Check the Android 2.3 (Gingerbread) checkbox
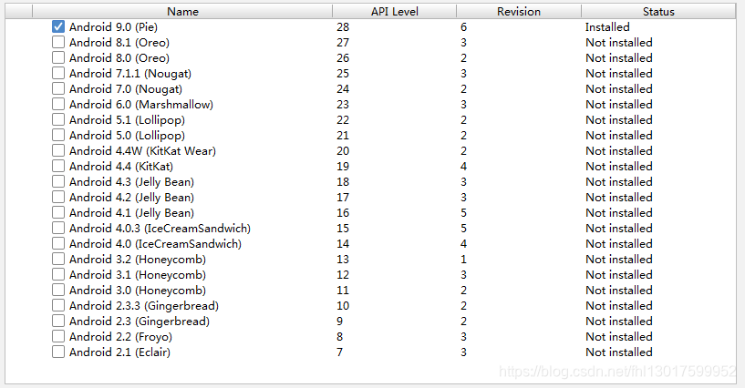 (58, 322)
